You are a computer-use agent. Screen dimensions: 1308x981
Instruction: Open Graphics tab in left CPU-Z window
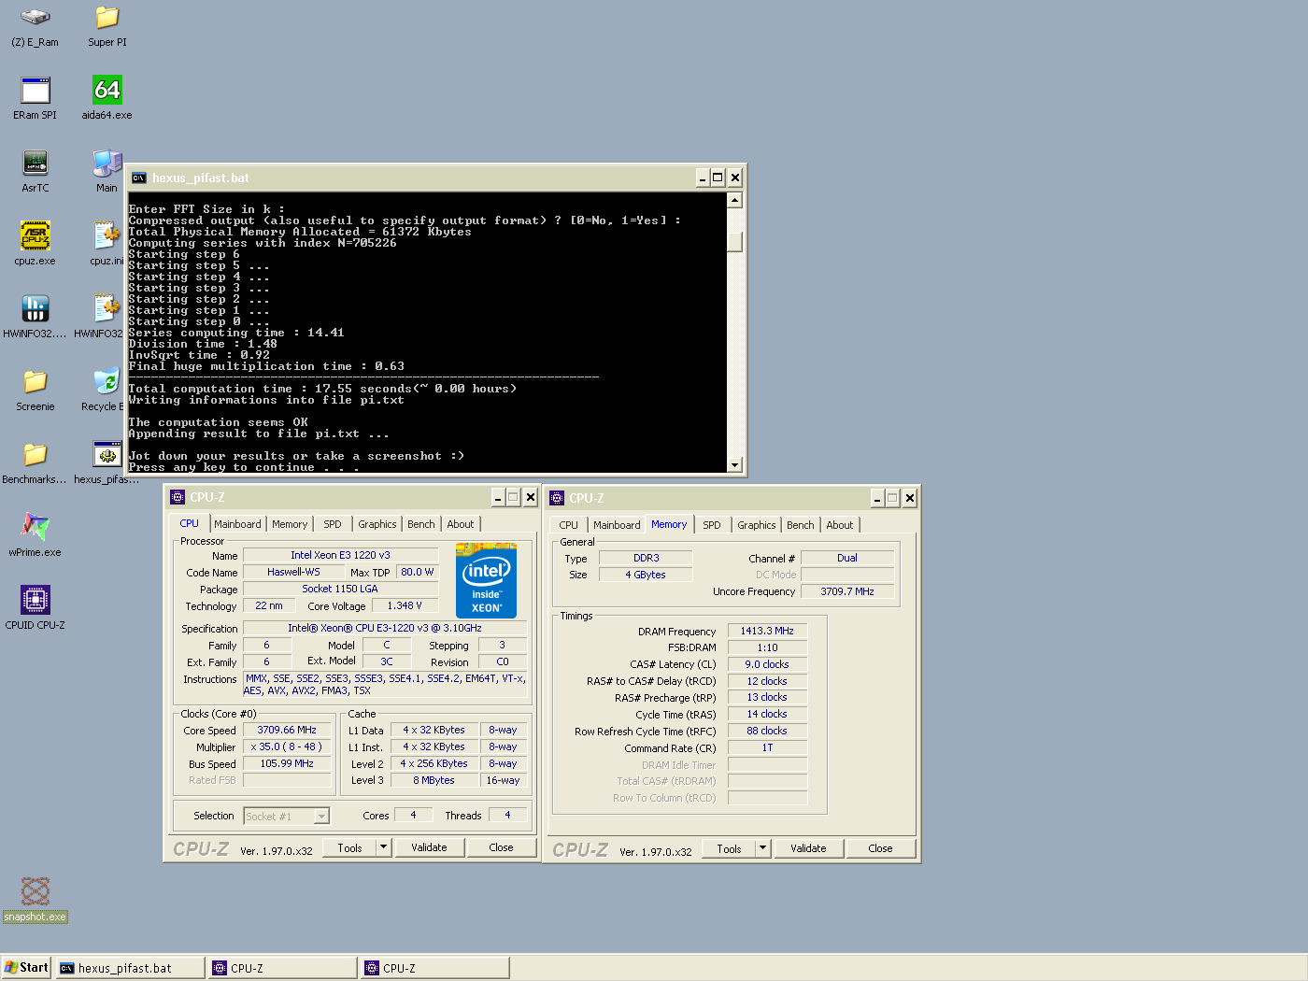377,524
